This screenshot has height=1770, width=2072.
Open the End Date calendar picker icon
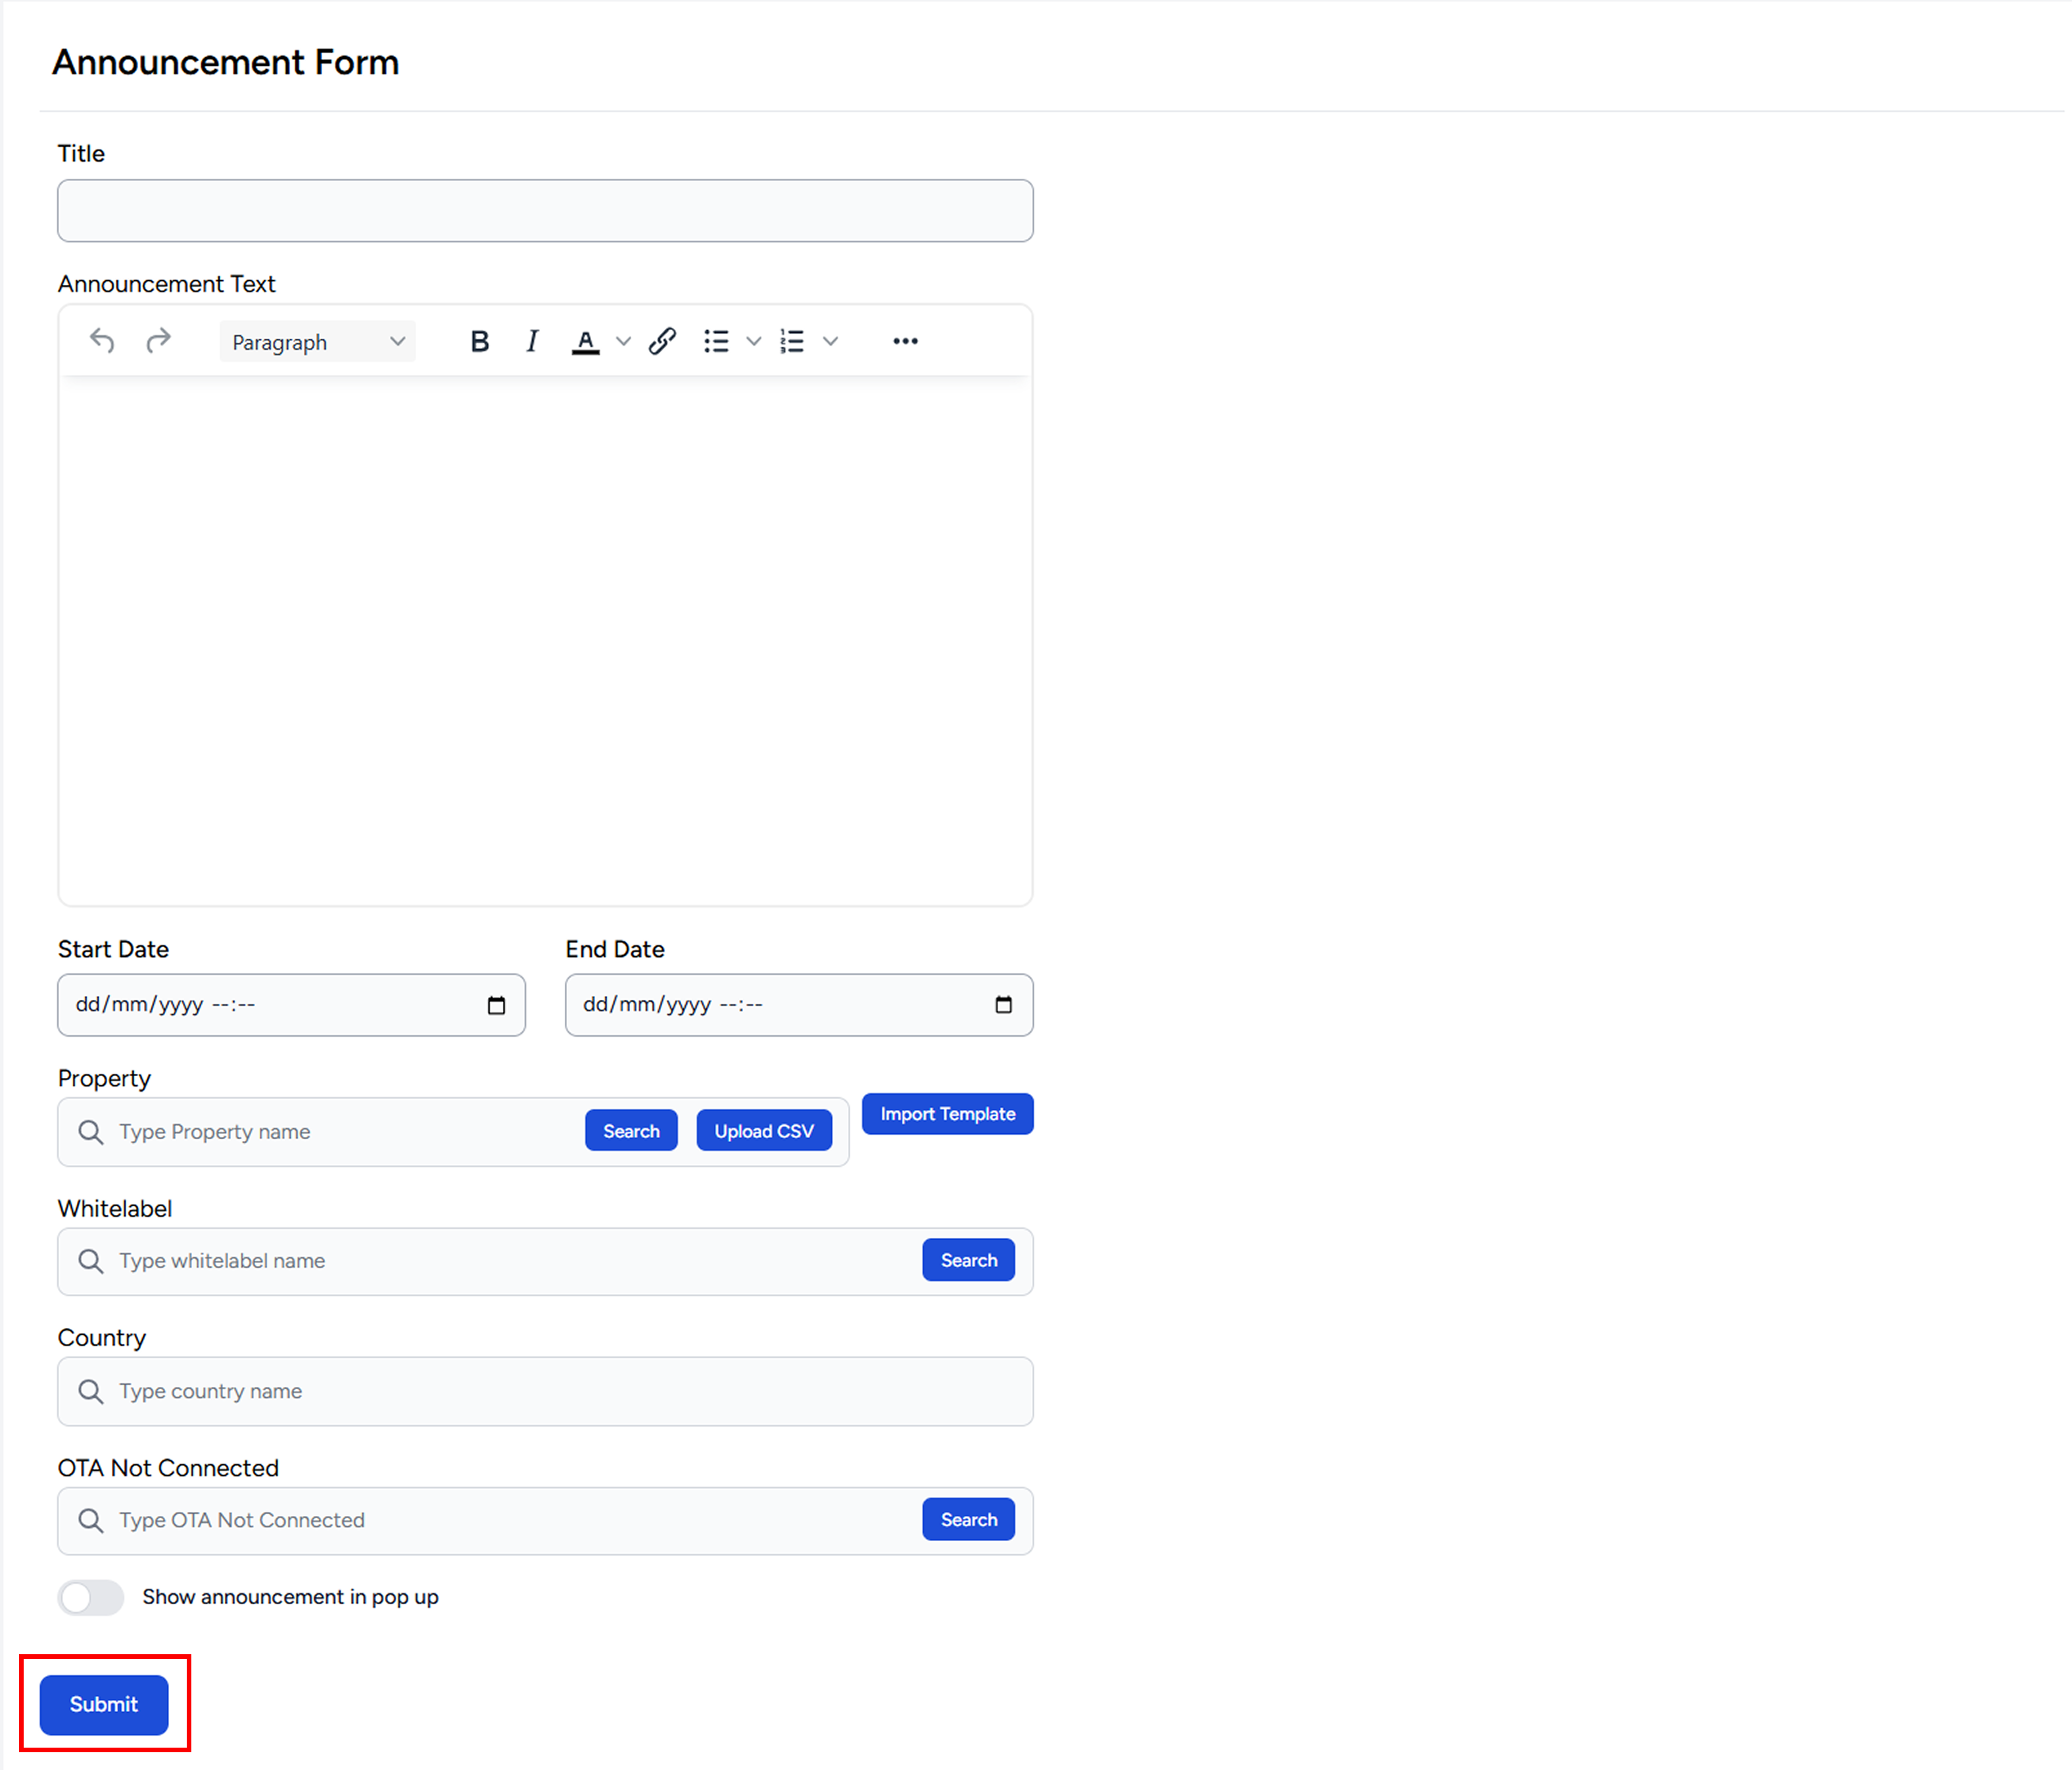1004,1005
